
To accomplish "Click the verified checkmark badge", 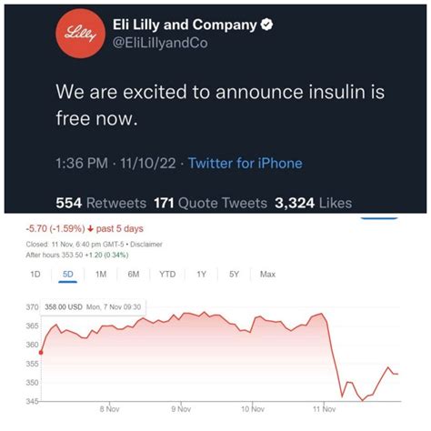I will pyautogui.click(x=266, y=25).
